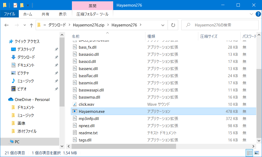Click the ダウンロード breadcrumb in the address bar
Screen dimensions: 262x157
(57, 25)
